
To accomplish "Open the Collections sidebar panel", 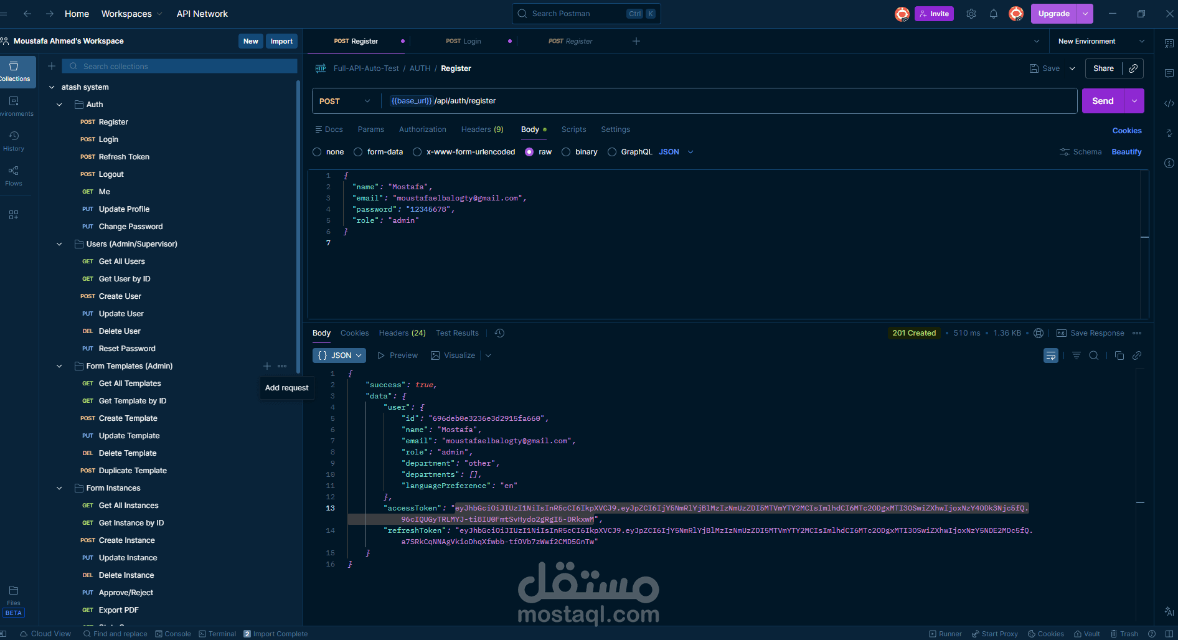I will (x=15, y=72).
